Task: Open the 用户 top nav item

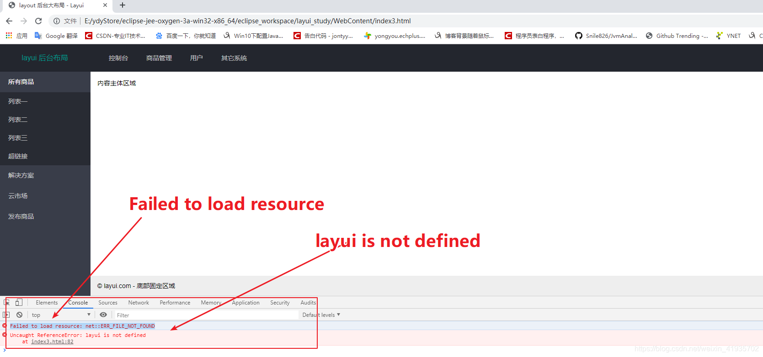Action: pos(197,58)
